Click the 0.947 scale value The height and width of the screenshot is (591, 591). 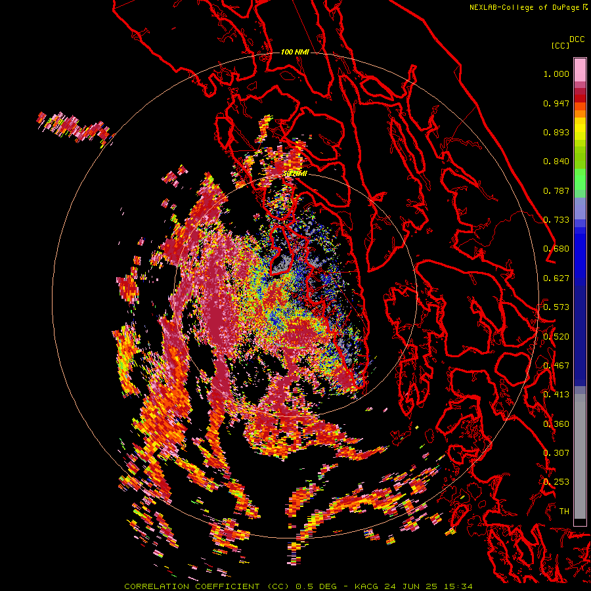click(556, 103)
